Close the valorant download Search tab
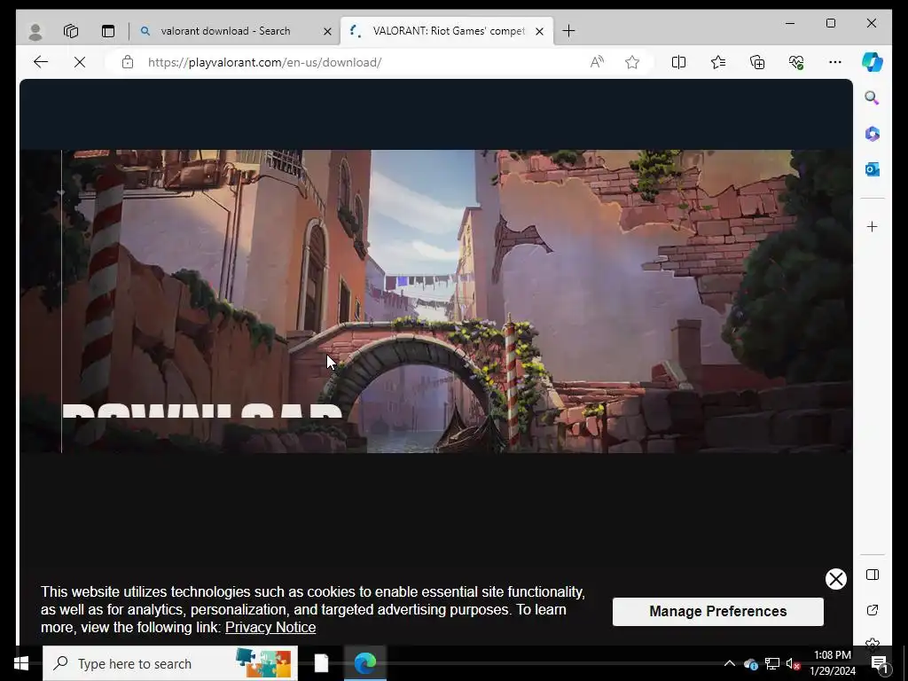Screen dimensions: 908x681 pyautogui.click(x=327, y=31)
